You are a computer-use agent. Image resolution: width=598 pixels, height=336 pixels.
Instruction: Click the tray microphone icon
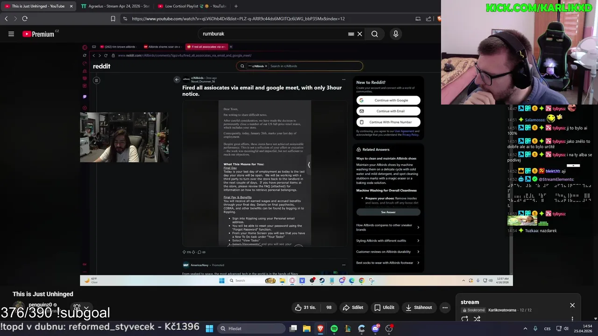[x=535, y=329]
